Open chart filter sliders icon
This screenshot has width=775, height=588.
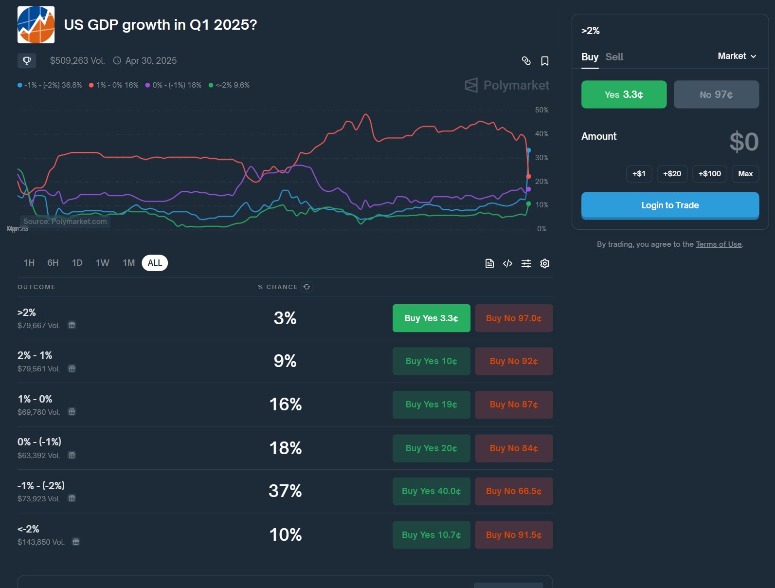pyautogui.click(x=526, y=263)
